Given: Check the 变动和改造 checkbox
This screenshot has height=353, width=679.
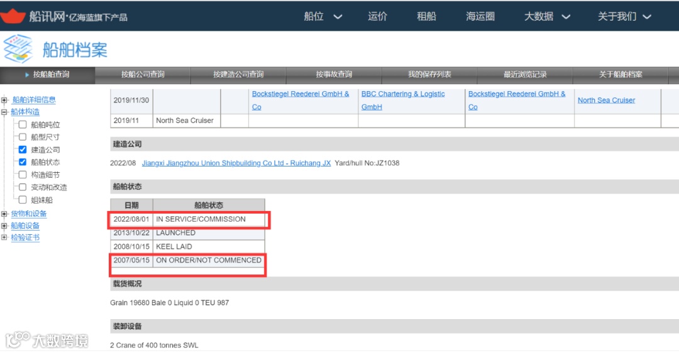Looking at the screenshot, I should pos(23,187).
